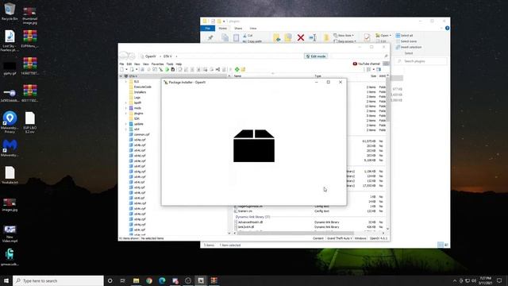Click the Microsoft Edge icon on the taskbar
508x286 pixels.
pyautogui.click(x=162, y=280)
